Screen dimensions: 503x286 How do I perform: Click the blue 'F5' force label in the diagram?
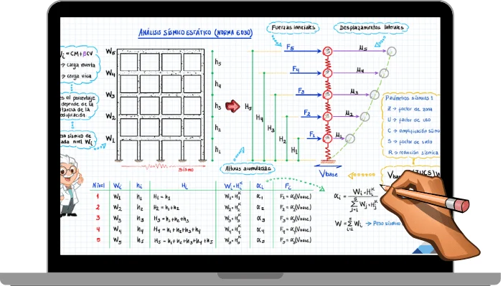(x=290, y=47)
